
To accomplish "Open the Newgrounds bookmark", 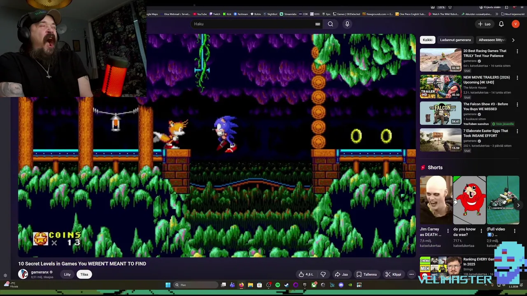I will coord(377,14).
